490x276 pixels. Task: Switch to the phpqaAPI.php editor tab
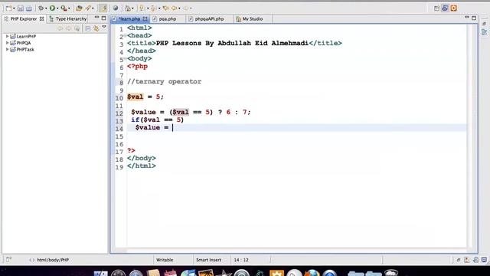click(x=209, y=18)
